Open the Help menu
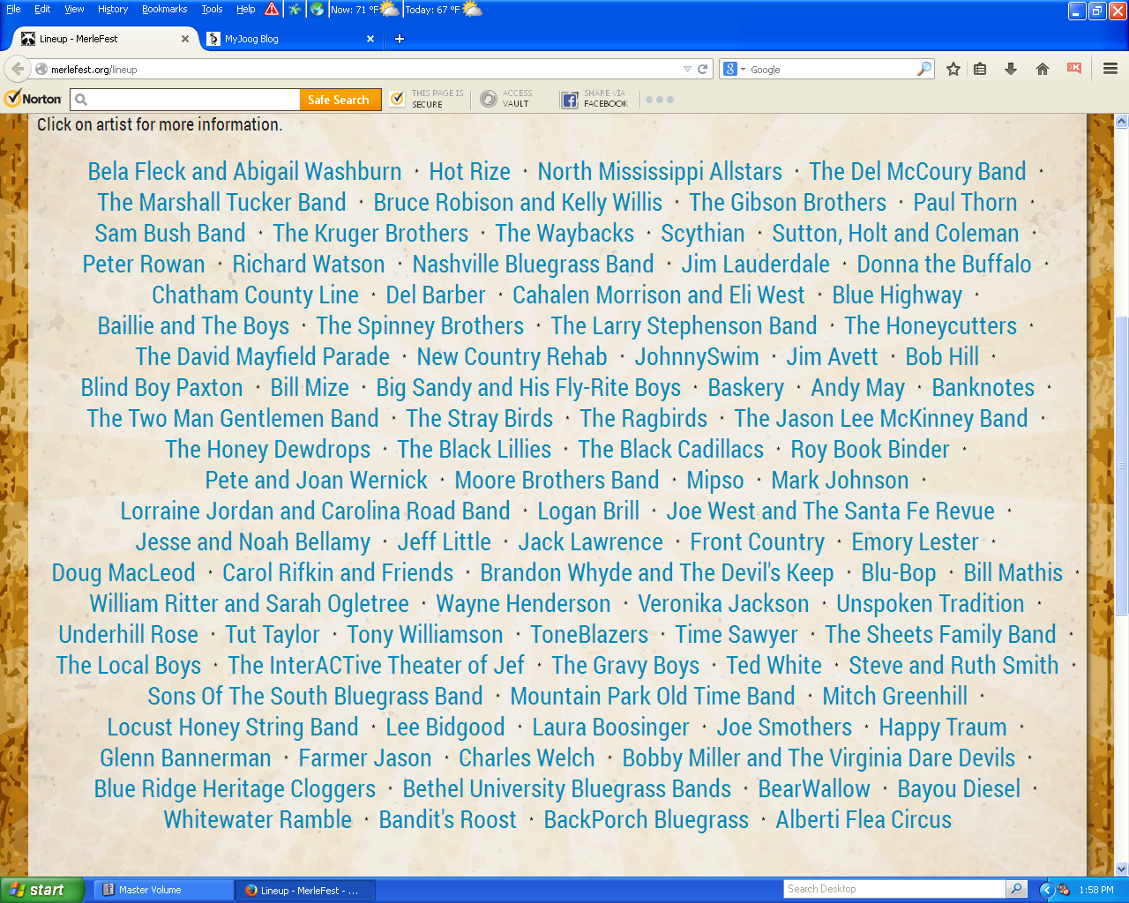The height and width of the screenshot is (903, 1129). pyautogui.click(x=245, y=9)
